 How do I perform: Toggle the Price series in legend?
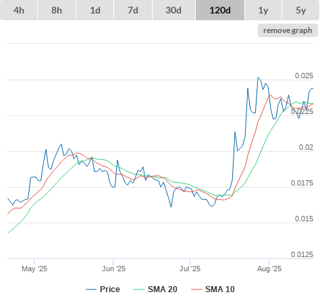pyautogui.click(x=103, y=289)
